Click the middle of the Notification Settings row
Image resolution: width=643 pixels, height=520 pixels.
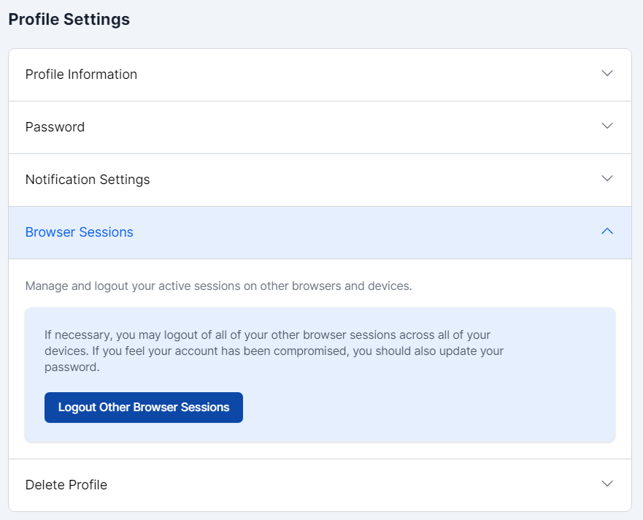(x=320, y=180)
